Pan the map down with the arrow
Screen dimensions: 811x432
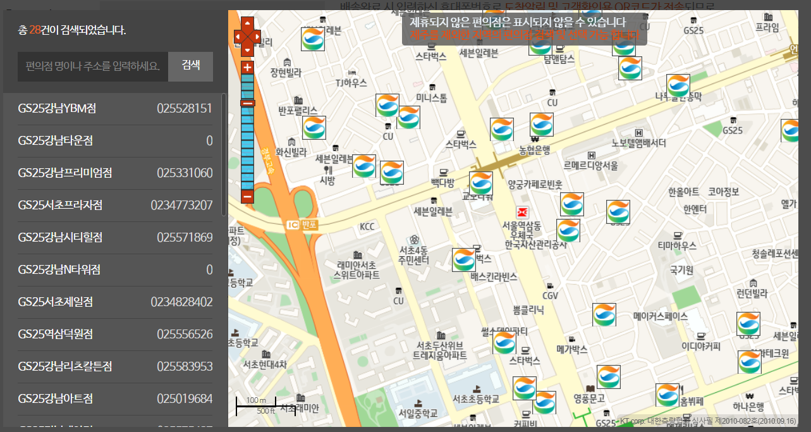click(247, 49)
